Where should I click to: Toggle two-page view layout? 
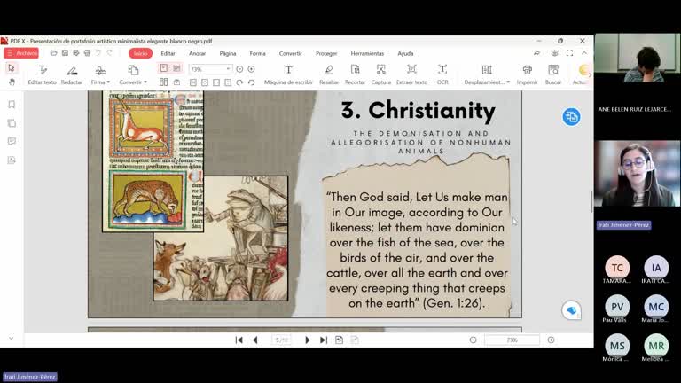(164, 82)
